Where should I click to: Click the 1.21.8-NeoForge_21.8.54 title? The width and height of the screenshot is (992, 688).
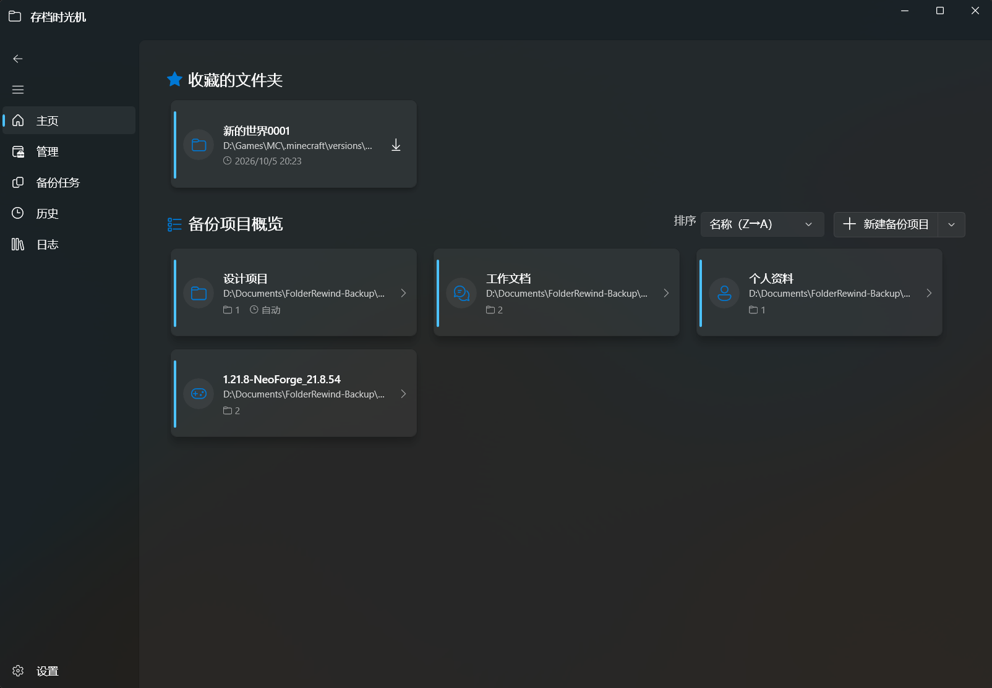pos(282,380)
